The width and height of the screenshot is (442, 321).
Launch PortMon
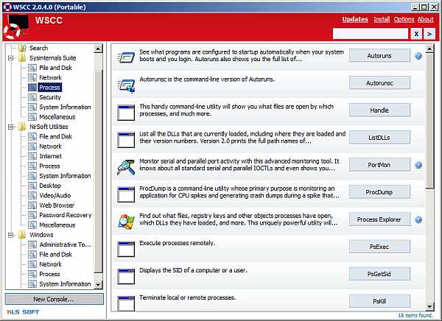click(379, 165)
